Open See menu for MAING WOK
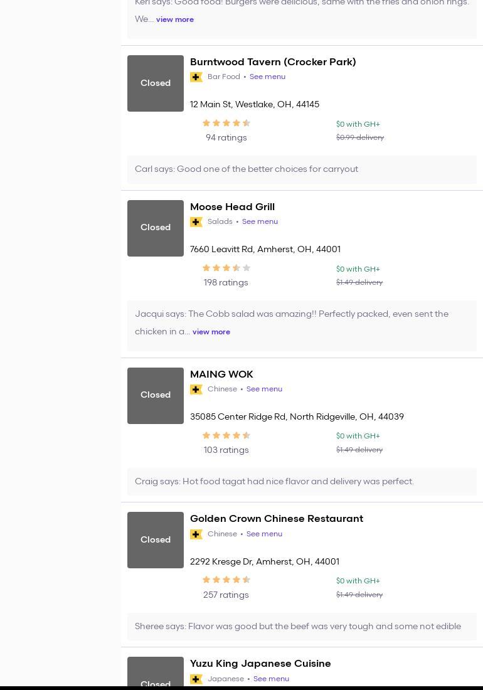Image resolution: width=483 pixels, height=690 pixels. click(264, 389)
